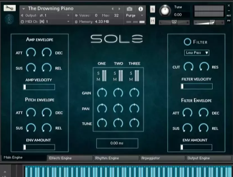Image resolution: width=233 pixels, height=177 pixels.
Task: Click the Amp Velocity slider
Action: pos(39,87)
